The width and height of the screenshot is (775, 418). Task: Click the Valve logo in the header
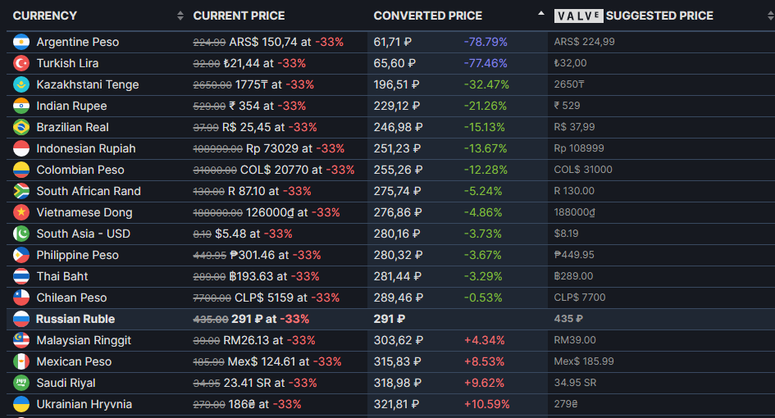[x=578, y=16]
